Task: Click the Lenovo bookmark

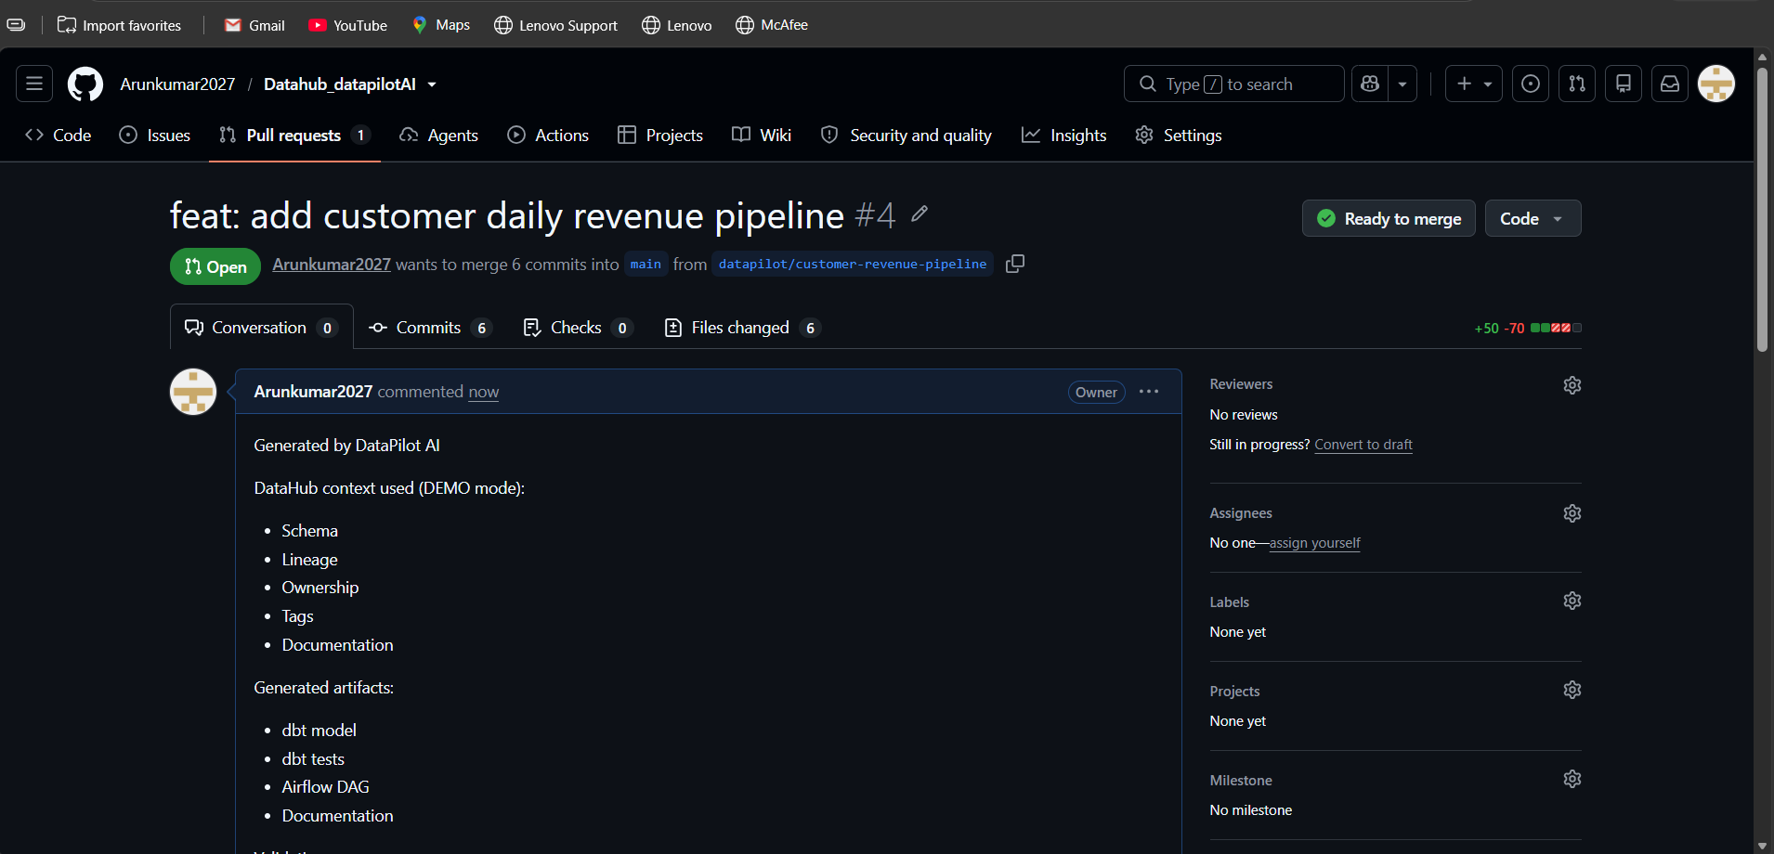Action: coord(677,25)
